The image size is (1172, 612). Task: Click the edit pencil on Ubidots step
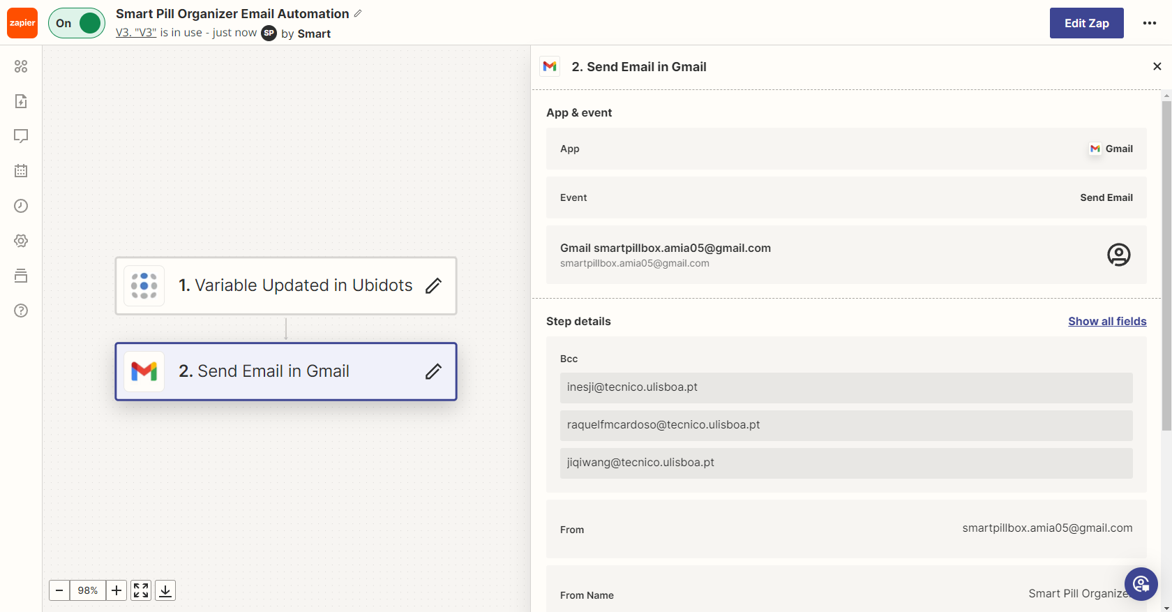point(433,285)
